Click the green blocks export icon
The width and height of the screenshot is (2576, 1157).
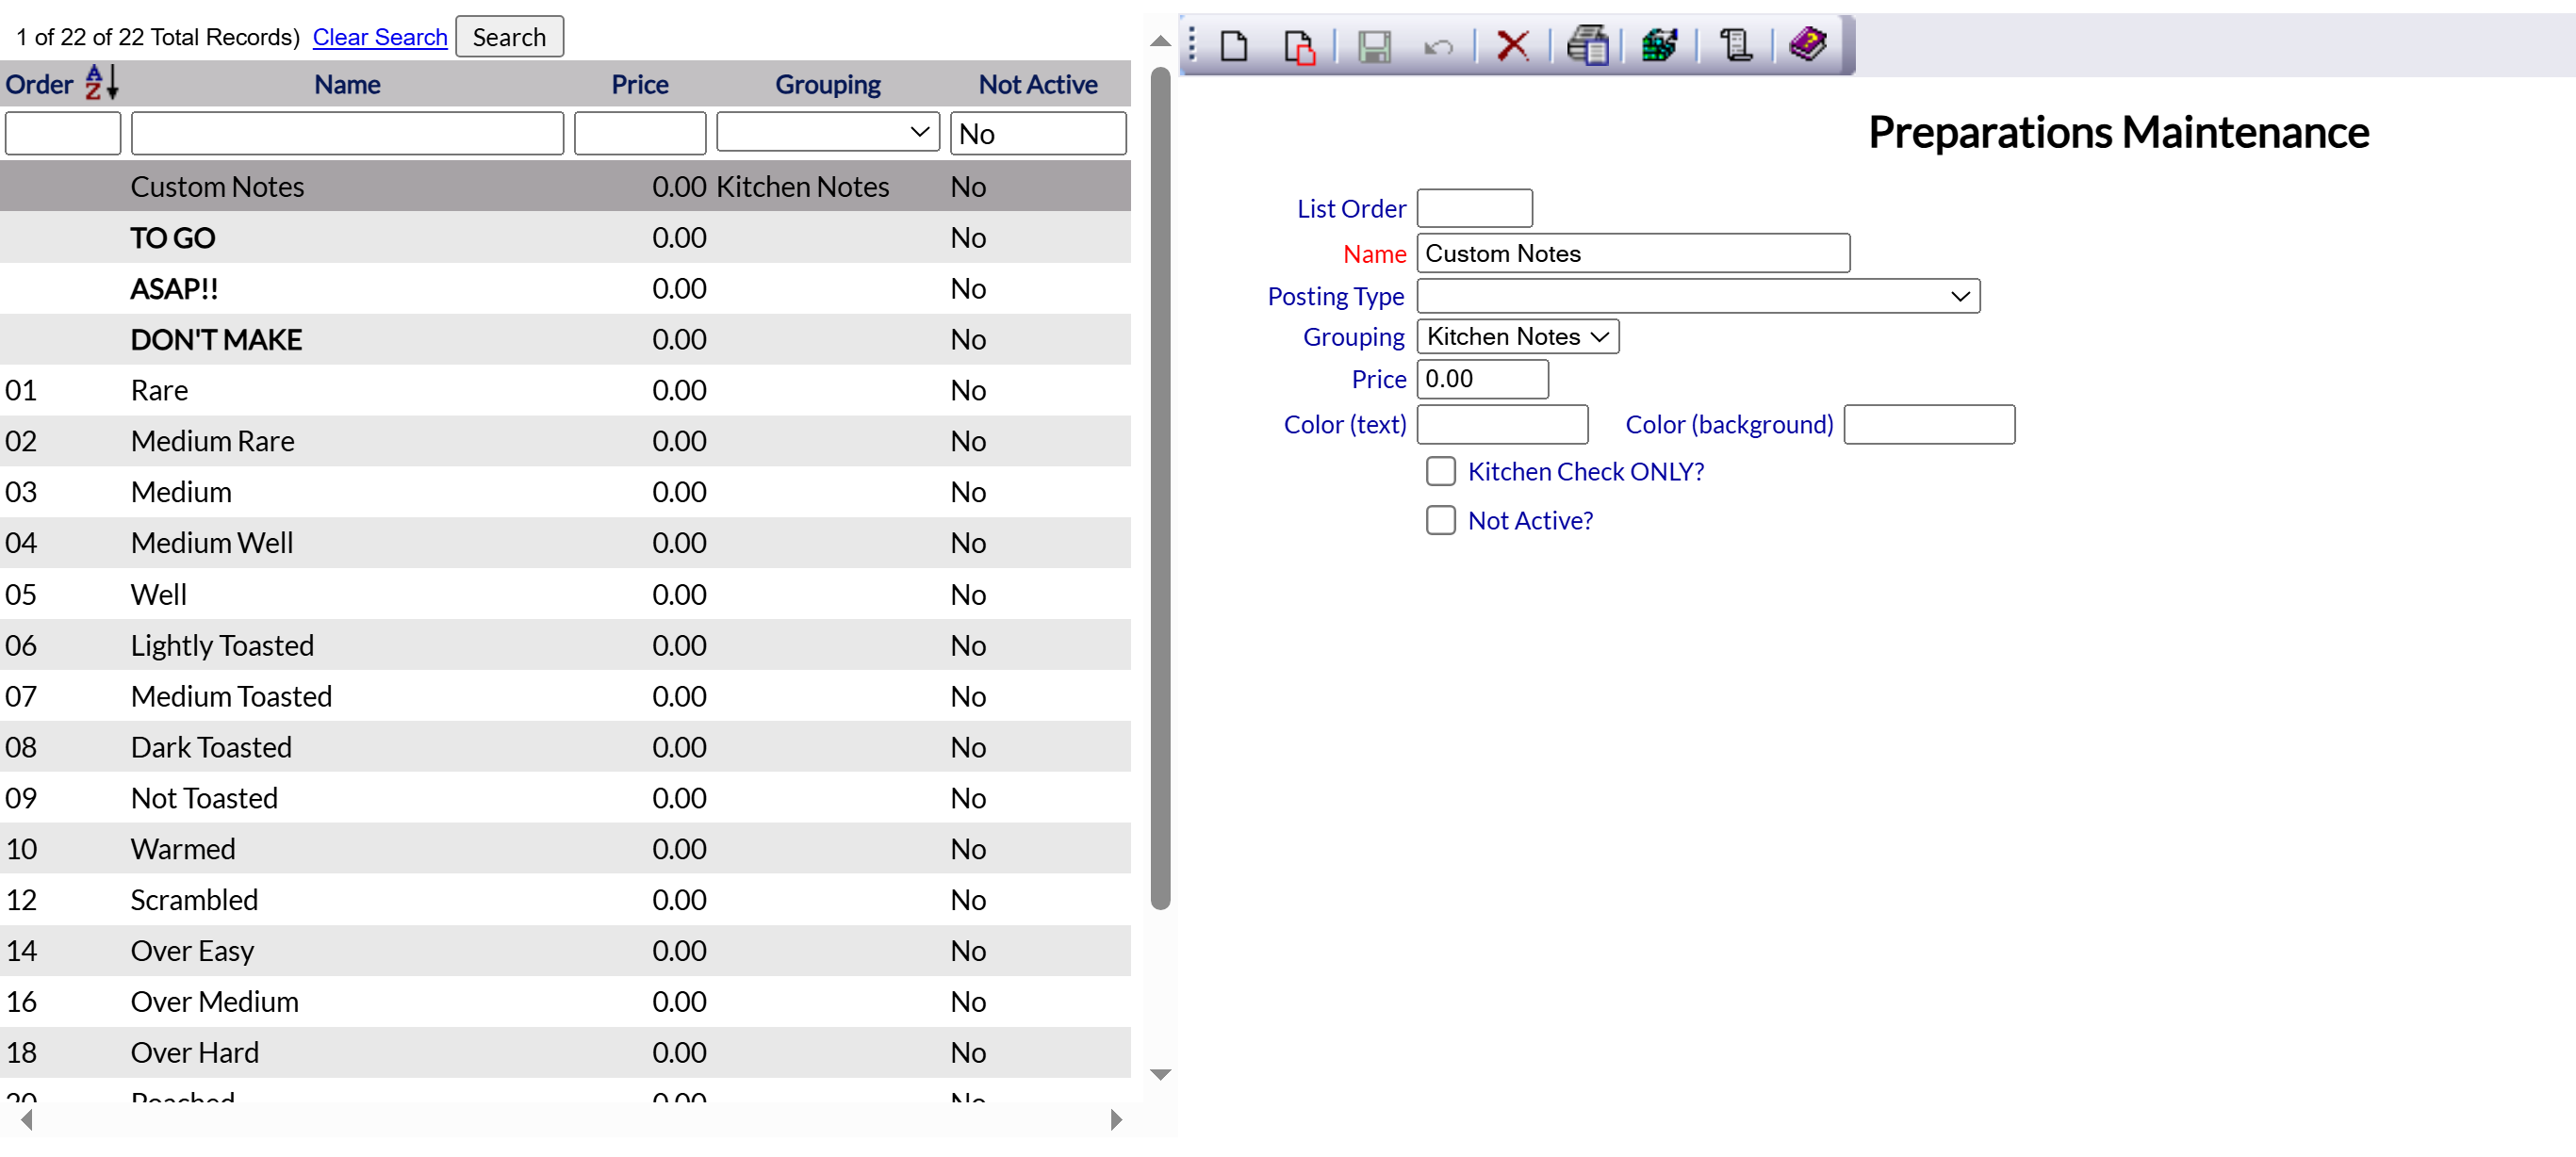(1659, 45)
